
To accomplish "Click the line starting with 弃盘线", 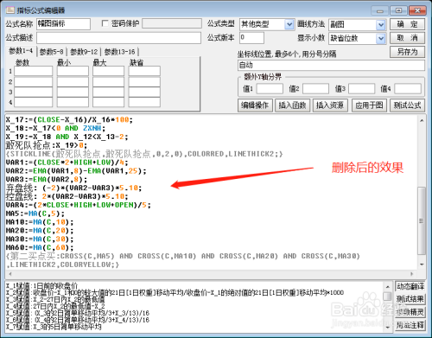I will [73, 188].
